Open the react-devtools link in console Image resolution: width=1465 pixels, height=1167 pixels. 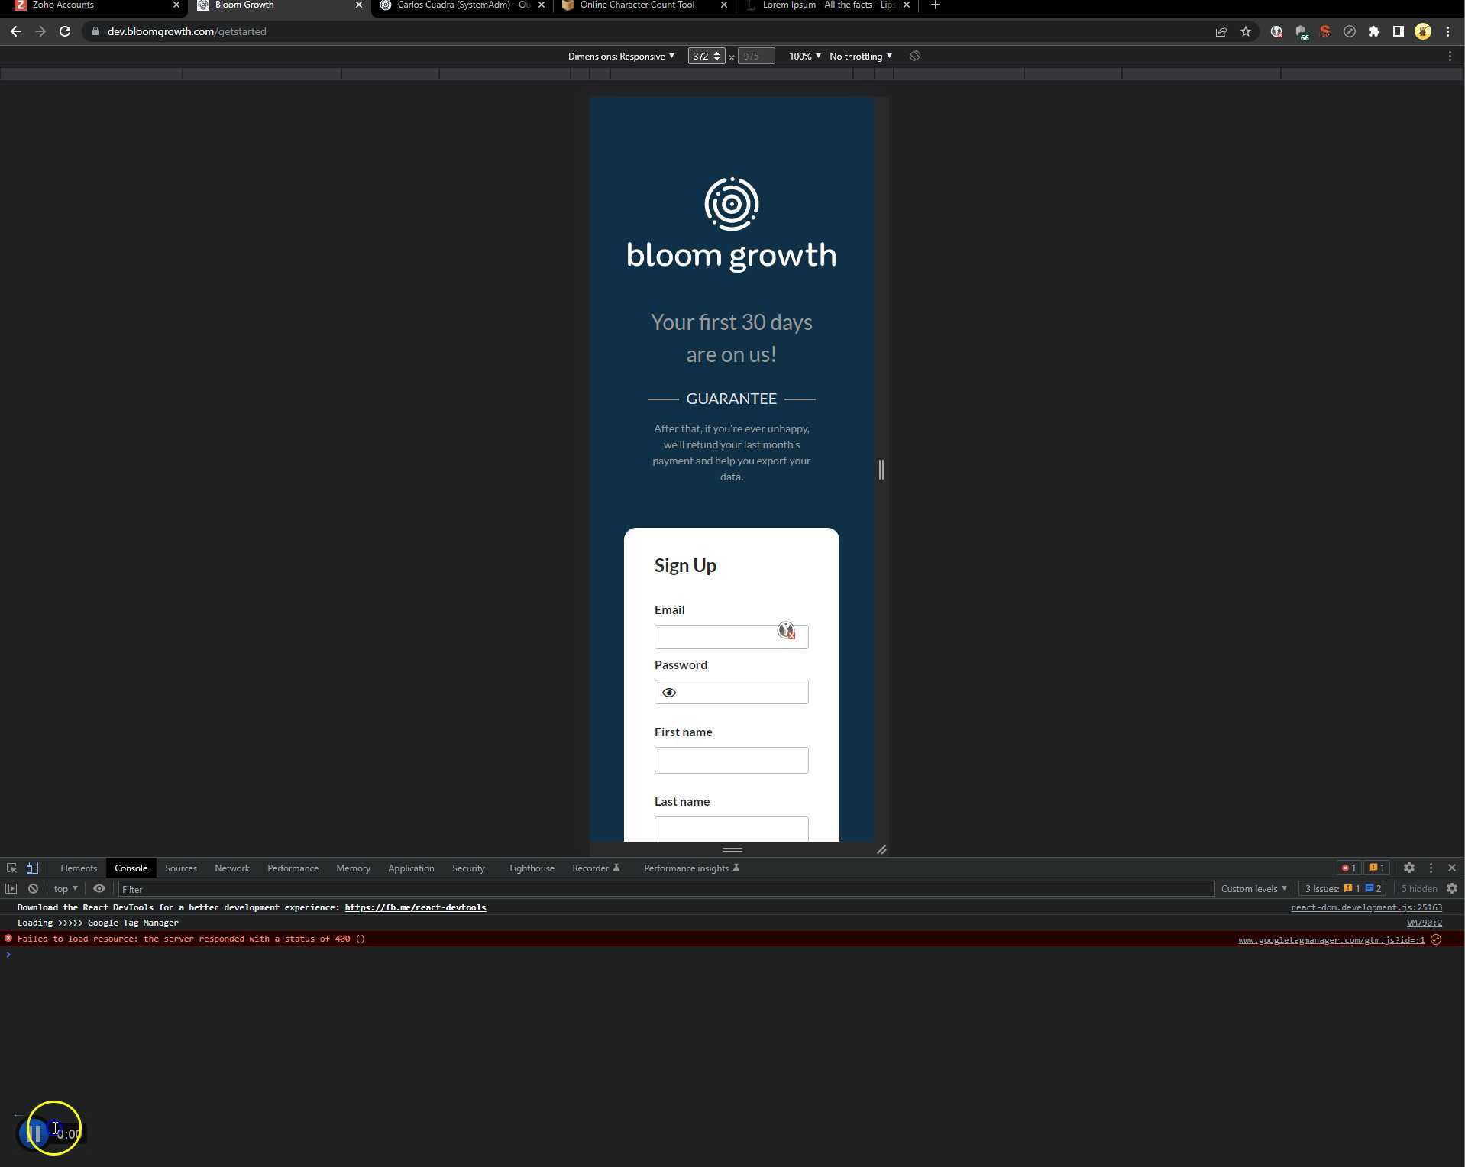(415, 908)
